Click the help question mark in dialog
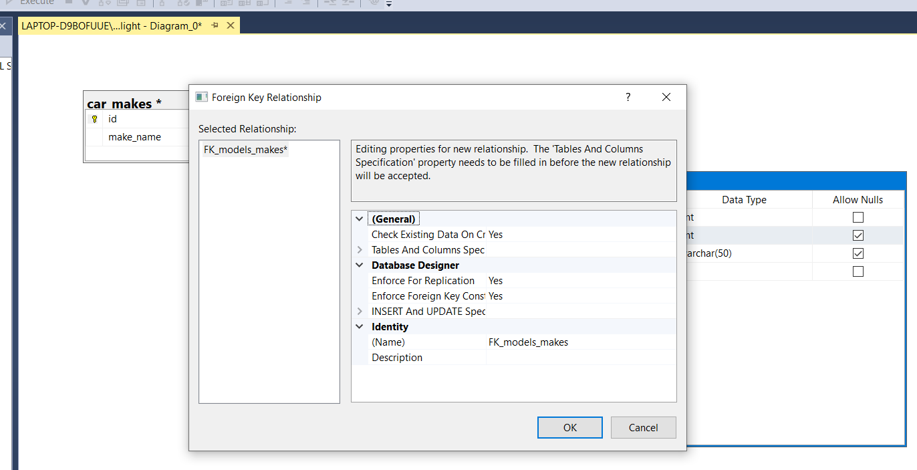 pos(628,97)
